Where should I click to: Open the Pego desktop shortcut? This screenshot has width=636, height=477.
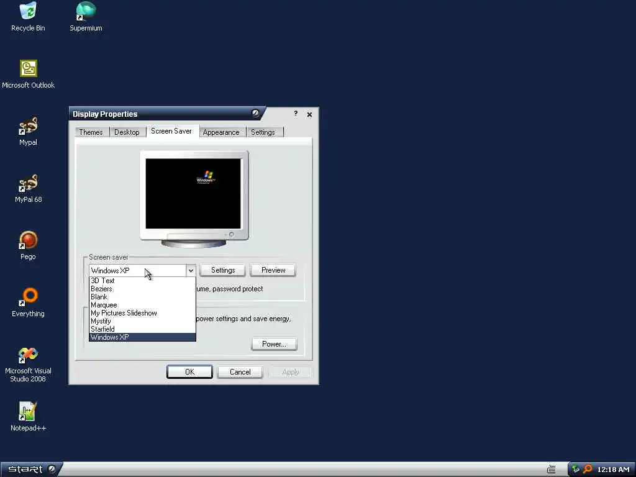tap(28, 246)
